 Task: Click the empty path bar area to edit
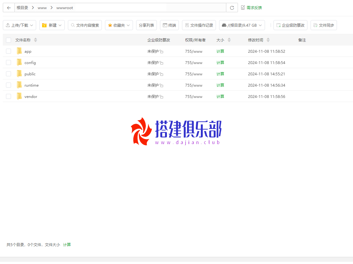point(150,8)
